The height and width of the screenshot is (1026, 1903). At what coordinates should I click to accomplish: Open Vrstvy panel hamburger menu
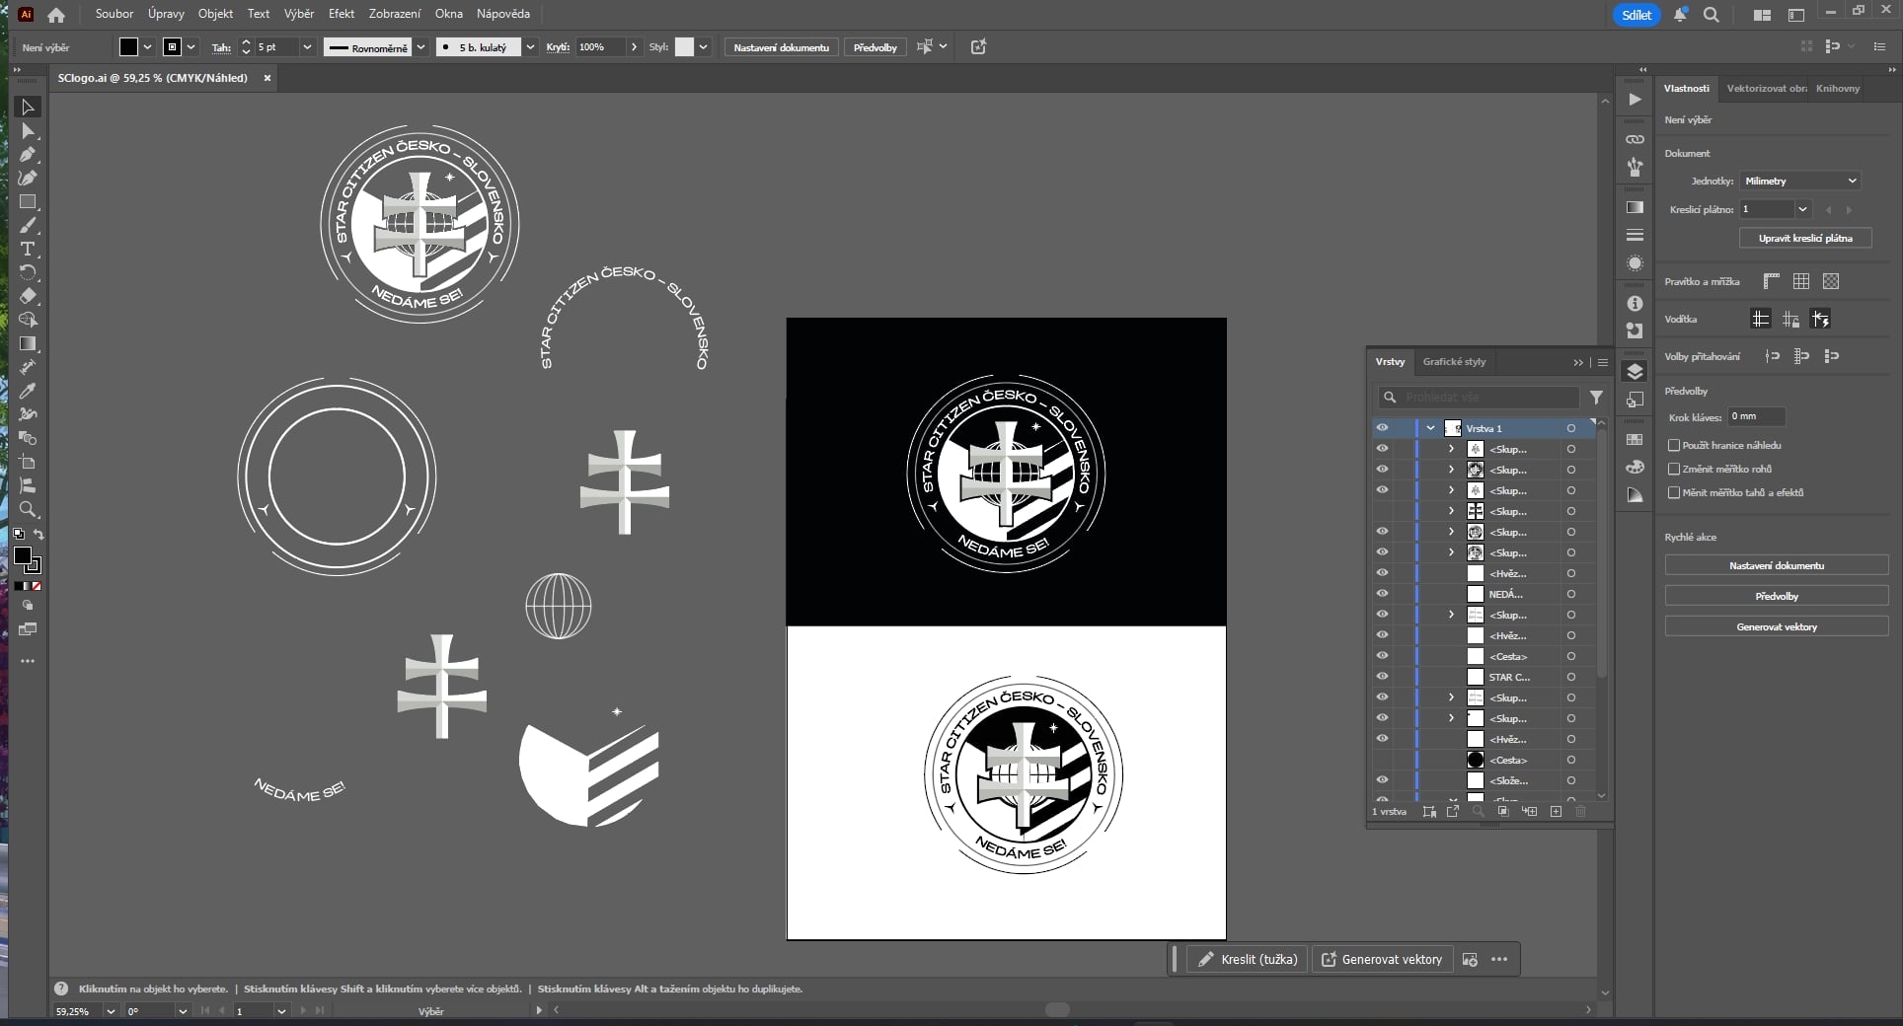coord(1603,362)
